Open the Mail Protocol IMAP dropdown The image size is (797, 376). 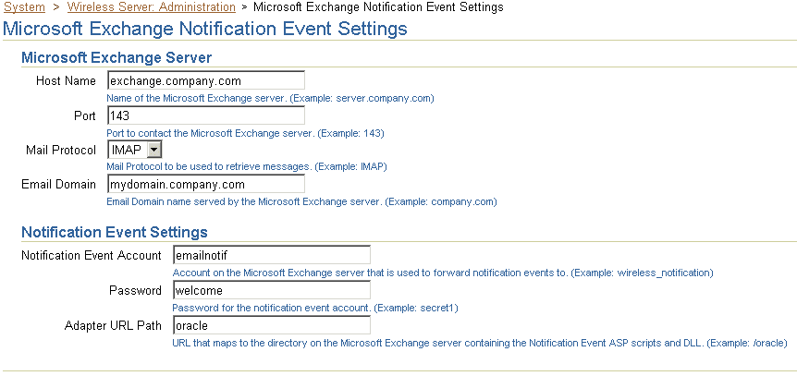pyautogui.click(x=135, y=150)
